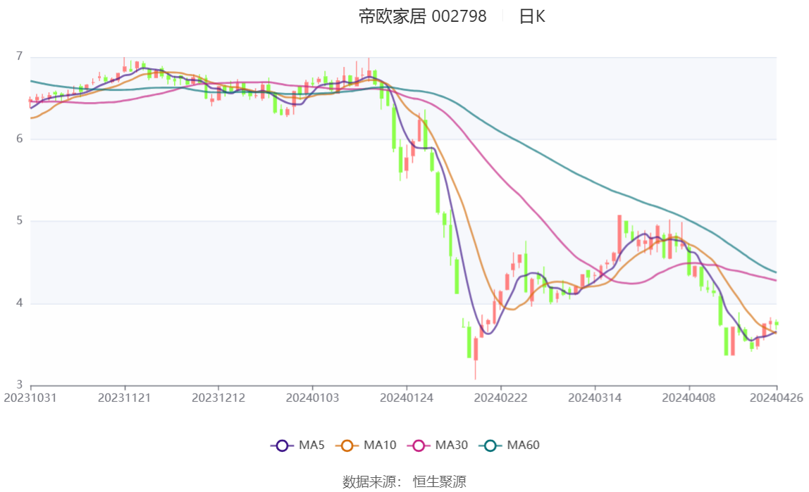Toggle the MA10 legend series
This screenshot has width=809, height=492.
point(366,445)
